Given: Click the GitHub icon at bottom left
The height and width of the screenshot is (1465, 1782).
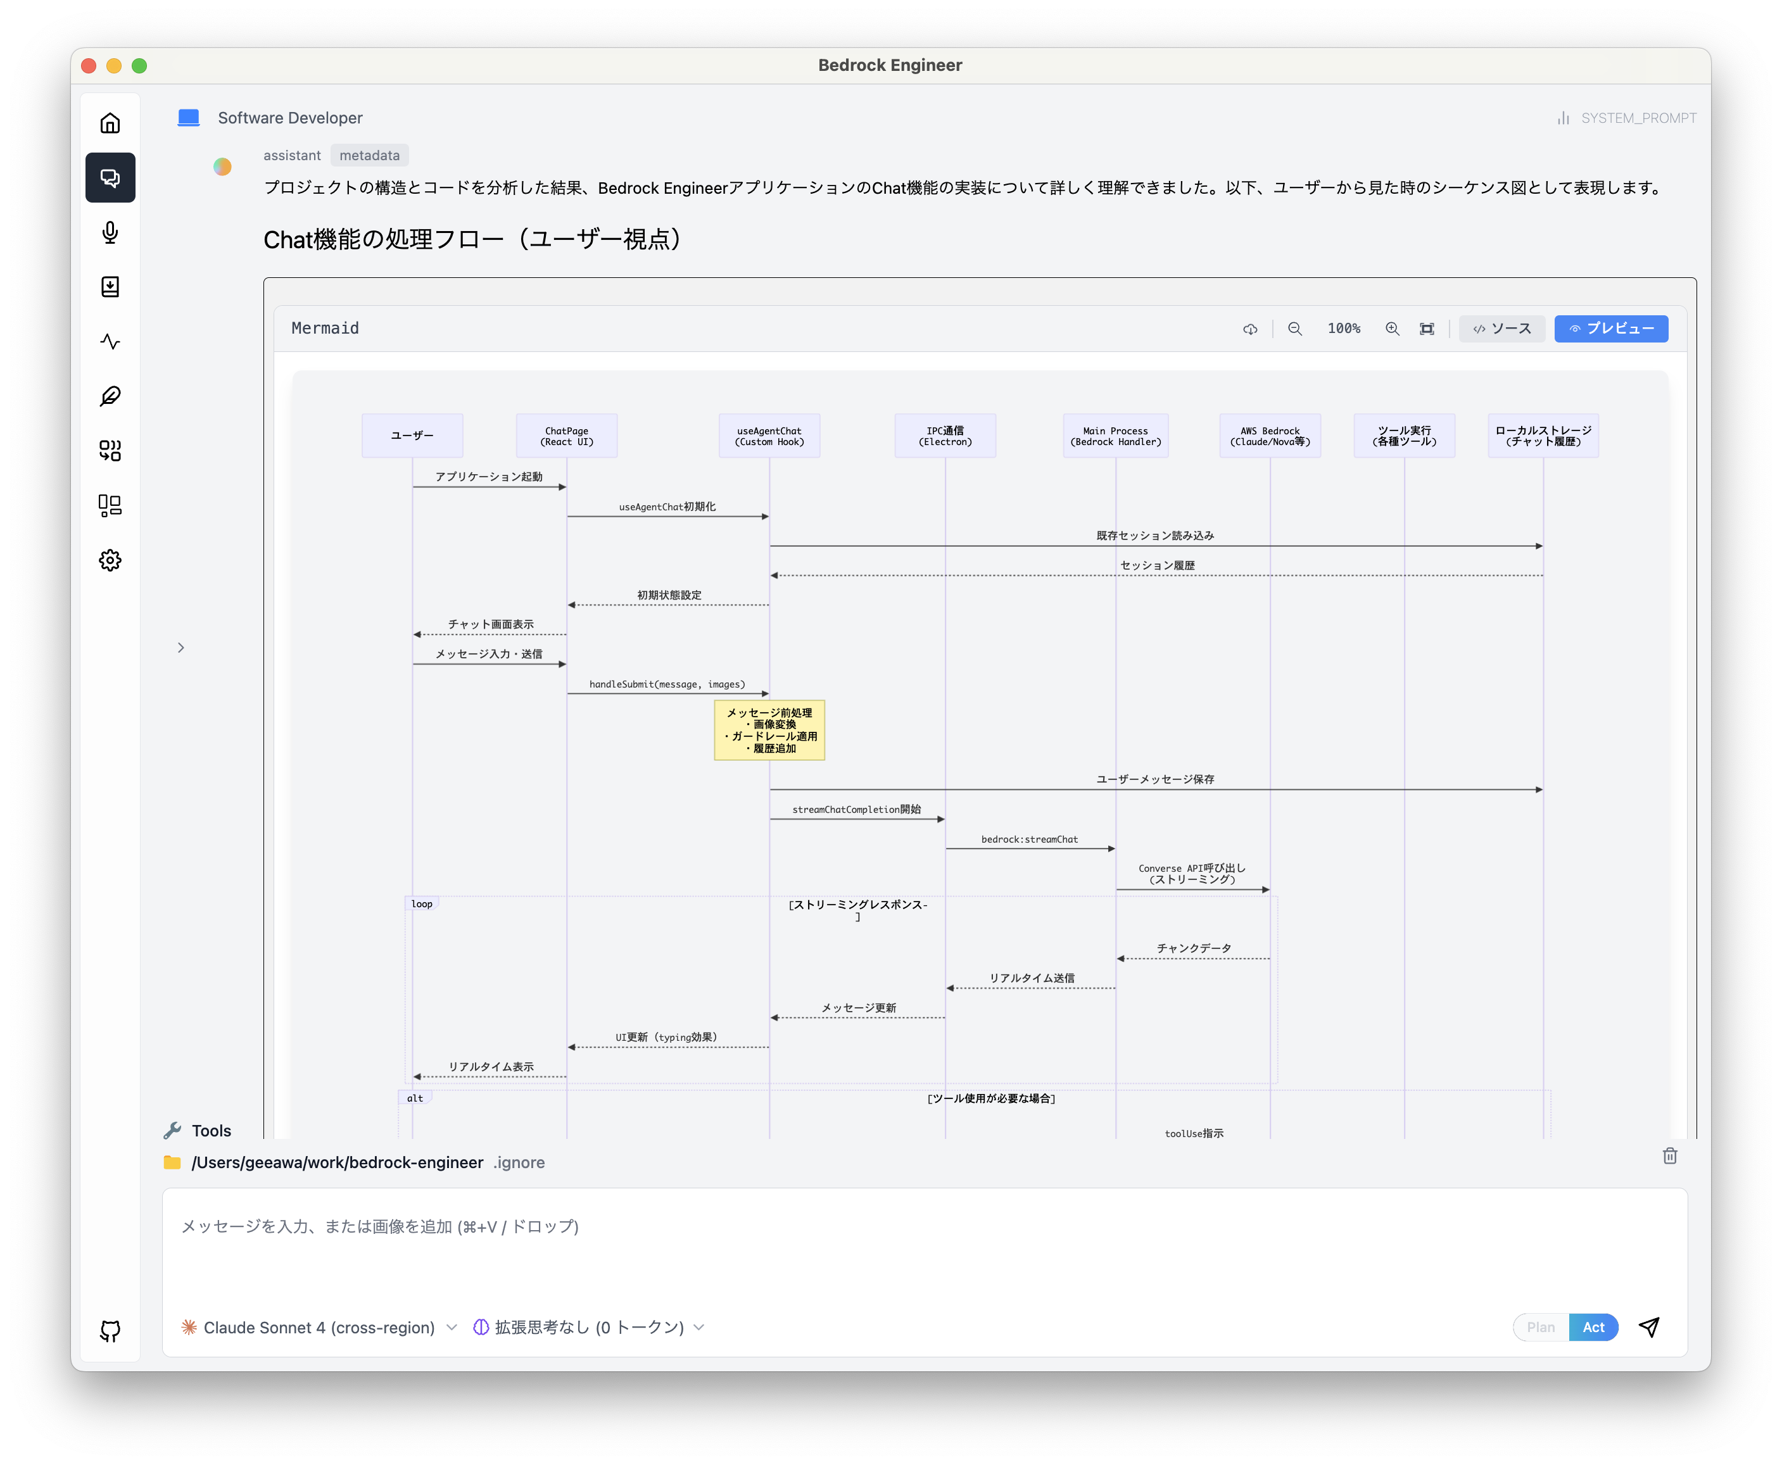Looking at the screenshot, I should pyautogui.click(x=111, y=1330).
